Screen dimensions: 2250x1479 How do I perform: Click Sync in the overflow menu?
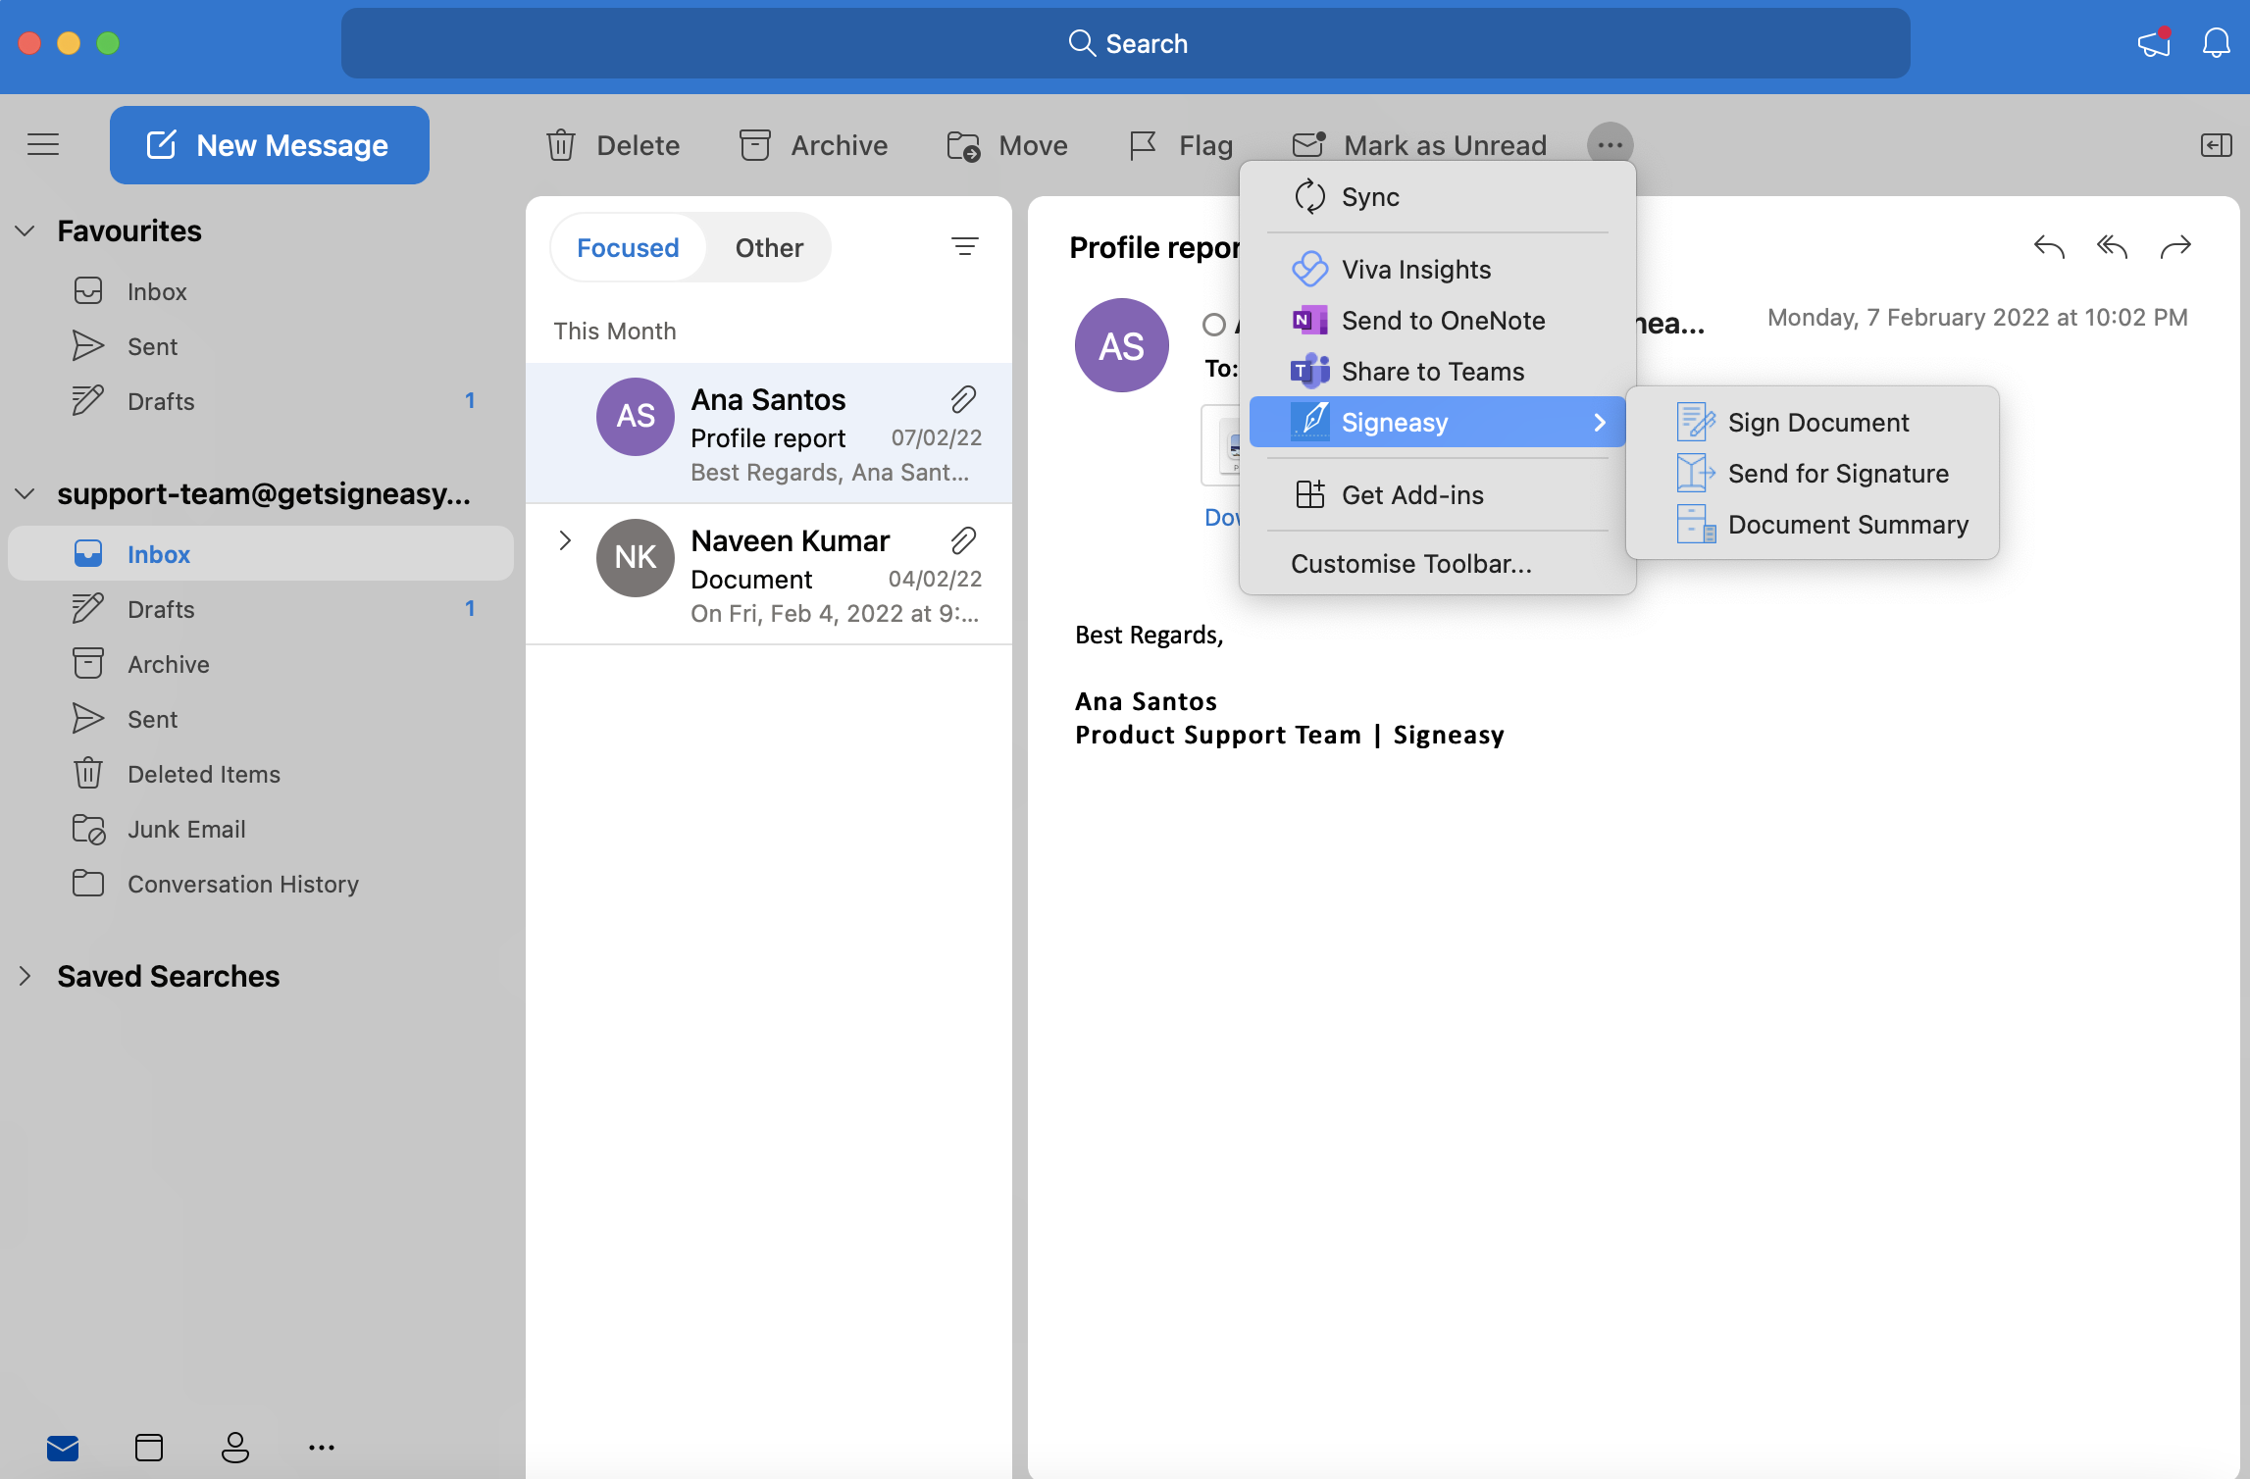click(x=1438, y=197)
